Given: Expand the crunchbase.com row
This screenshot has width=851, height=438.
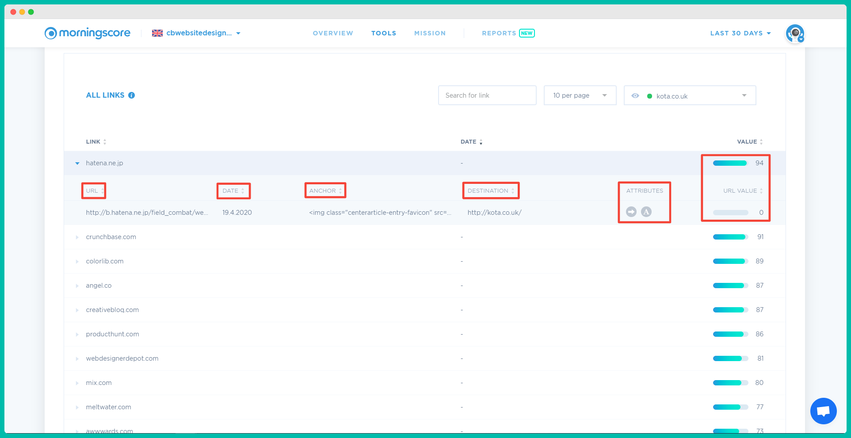Looking at the screenshot, I should tap(77, 237).
